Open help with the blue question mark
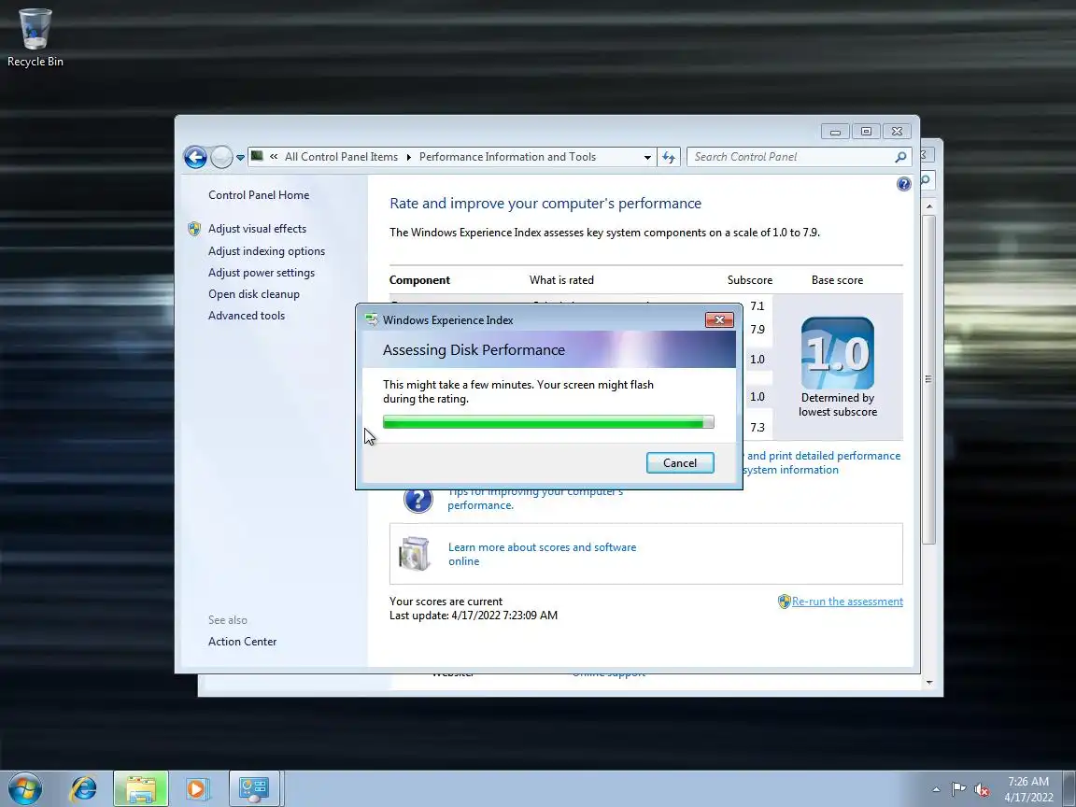This screenshot has height=807, width=1076. click(904, 183)
